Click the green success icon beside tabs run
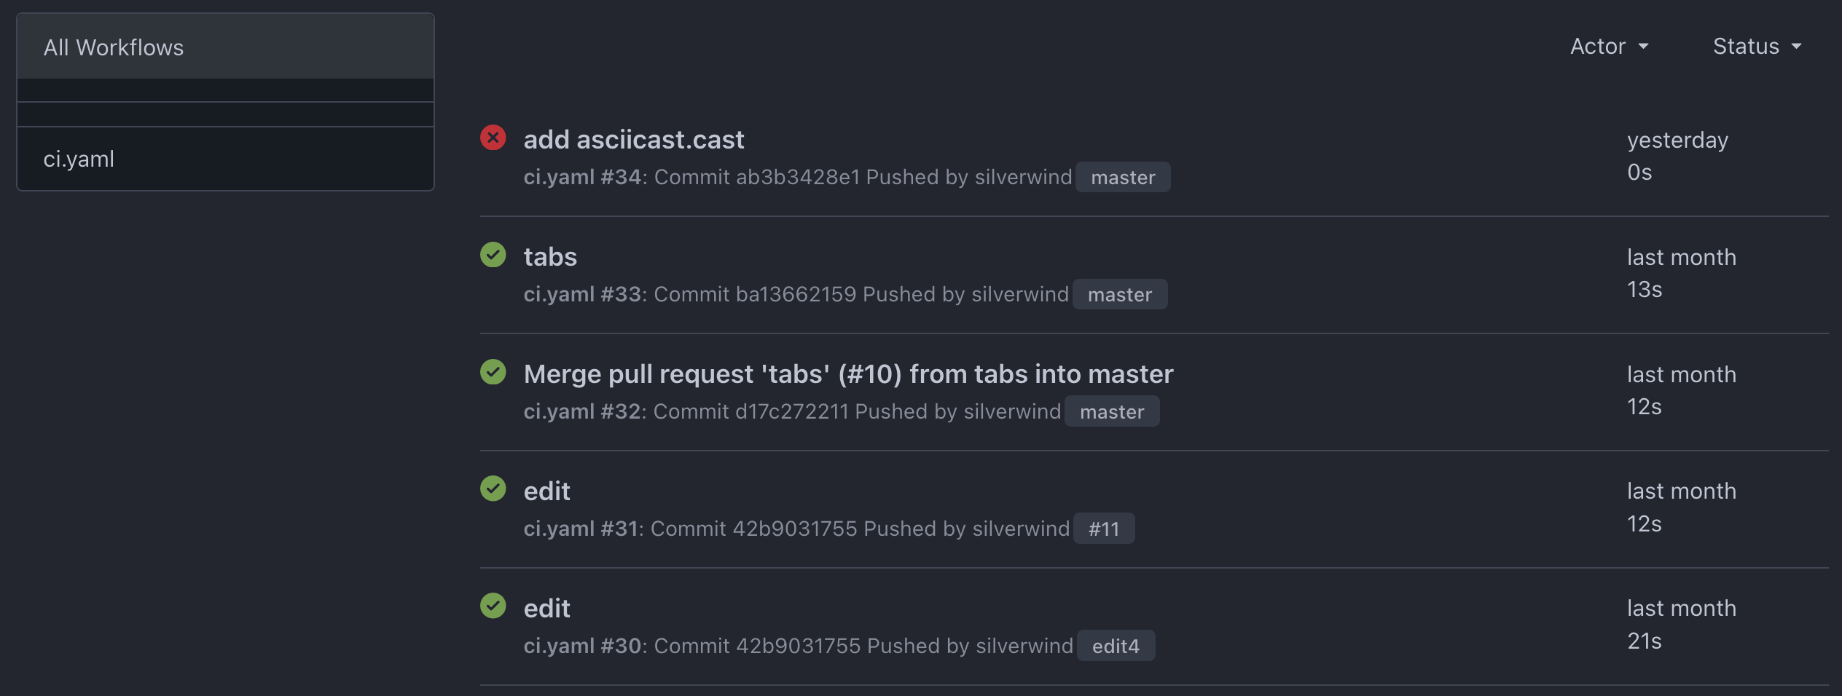 coord(493,255)
